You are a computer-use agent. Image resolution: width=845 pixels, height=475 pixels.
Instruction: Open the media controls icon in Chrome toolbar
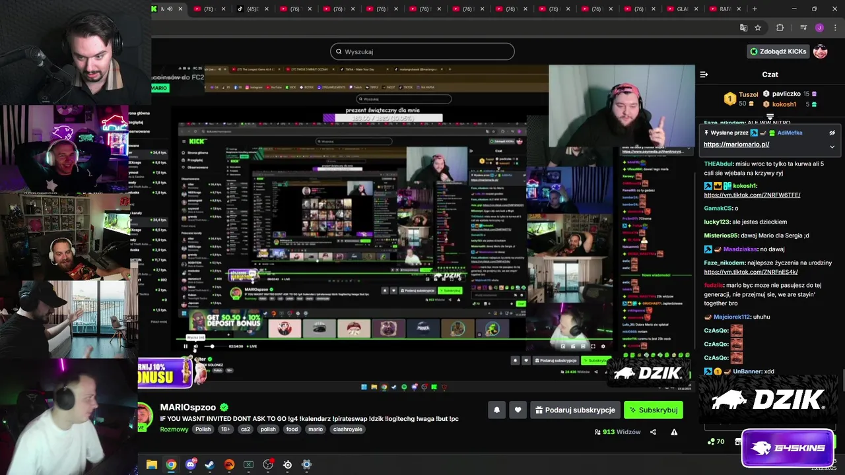pyautogui.click(x=803, y=28)
